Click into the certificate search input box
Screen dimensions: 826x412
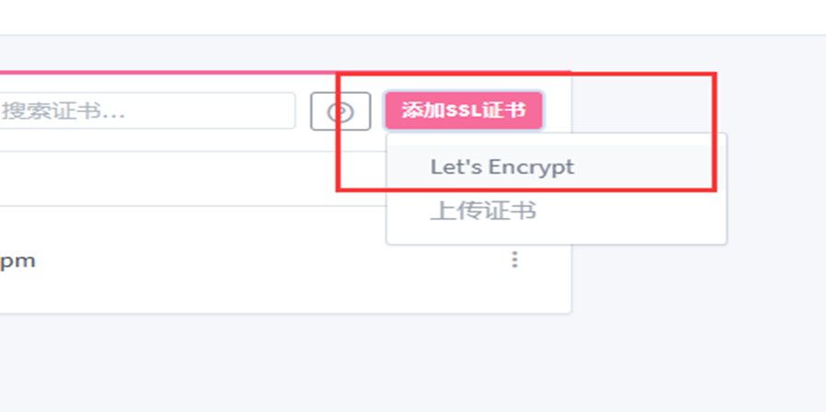coord(146,110)
